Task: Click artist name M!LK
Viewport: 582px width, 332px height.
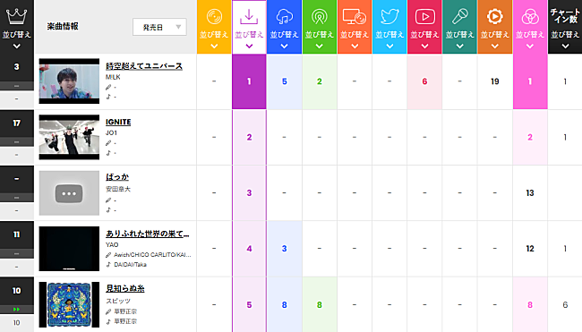Action: pos(113,77)
